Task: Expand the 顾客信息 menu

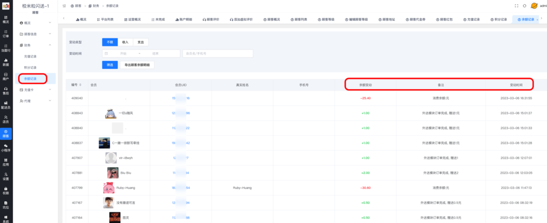Action: click(35, 34)
